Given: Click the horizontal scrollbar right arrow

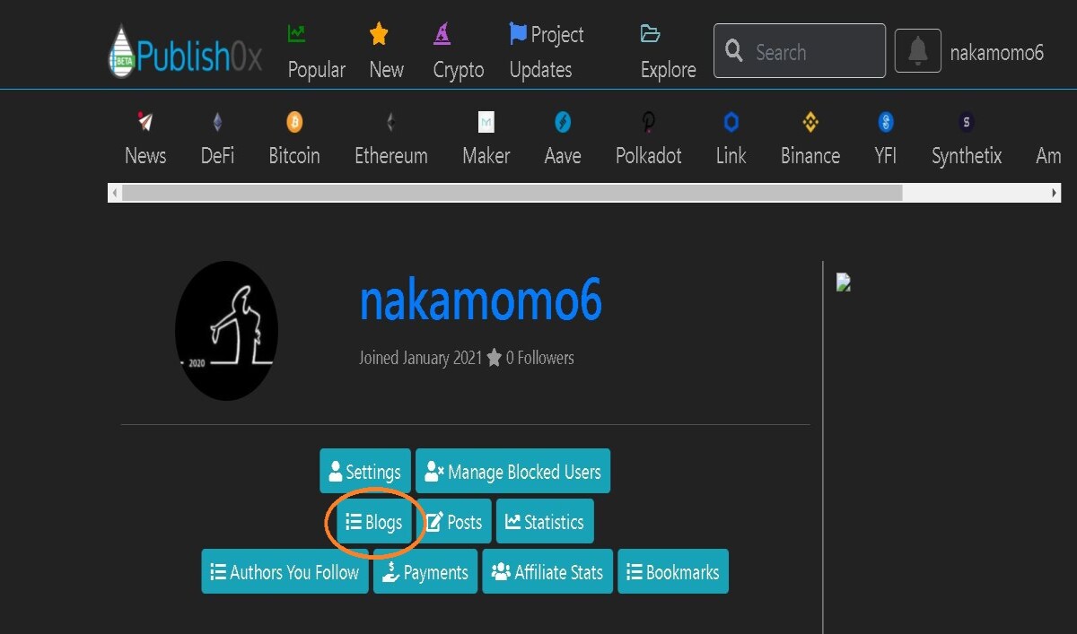Looking at the screenshot, I should click(1055, 193).
